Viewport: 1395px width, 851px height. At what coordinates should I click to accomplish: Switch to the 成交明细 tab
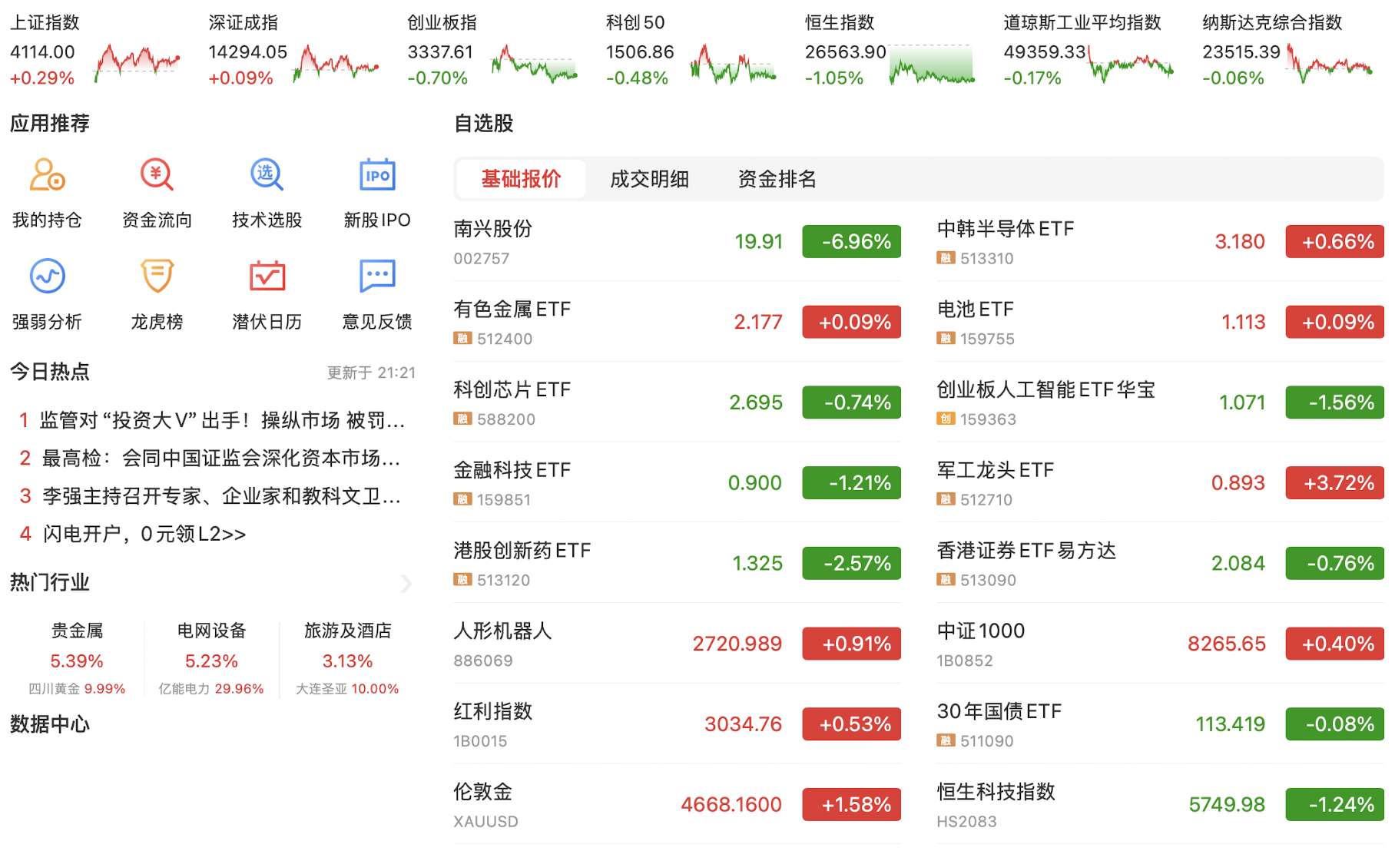pyautogui.click(x=649, y=180)
